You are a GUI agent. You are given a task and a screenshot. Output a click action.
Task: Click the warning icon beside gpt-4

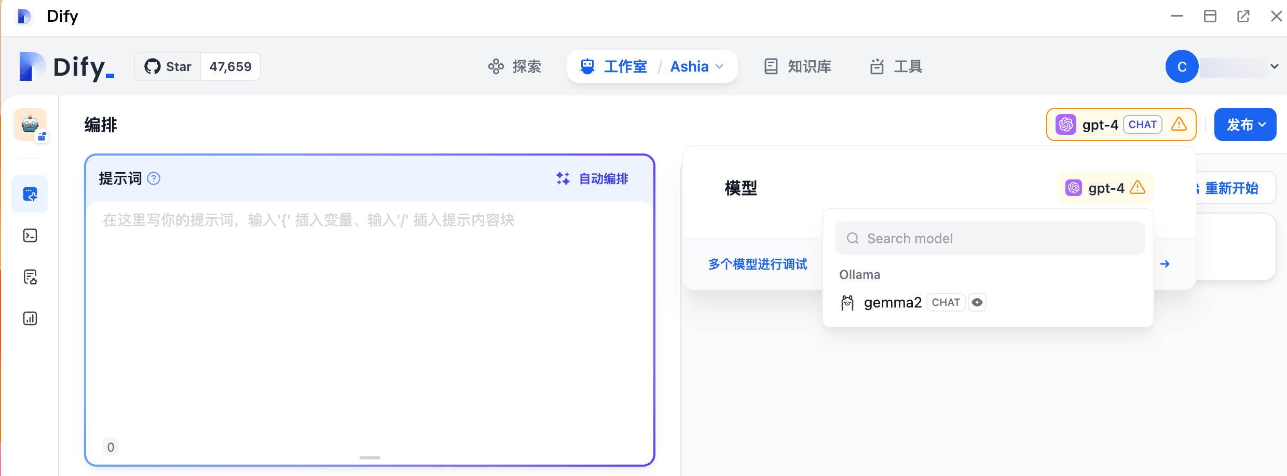pyautogui.click(x=1179, y=124)
